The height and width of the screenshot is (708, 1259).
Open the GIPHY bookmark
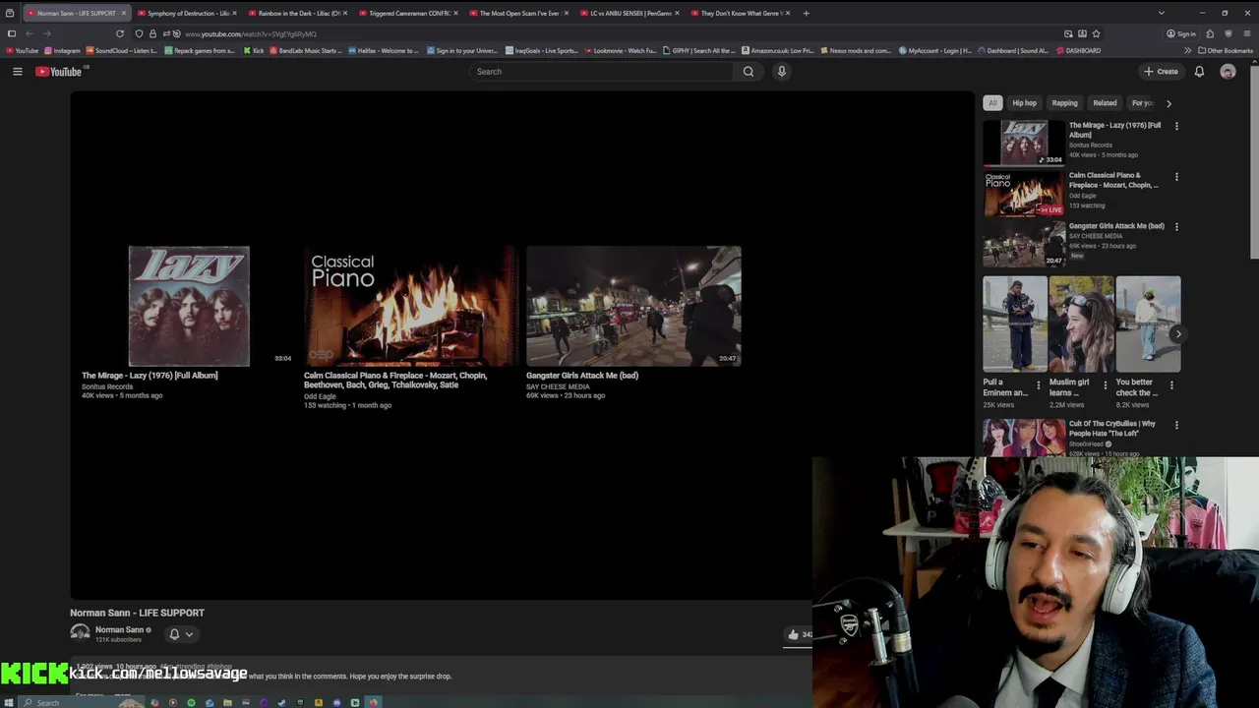click(699, 50)
